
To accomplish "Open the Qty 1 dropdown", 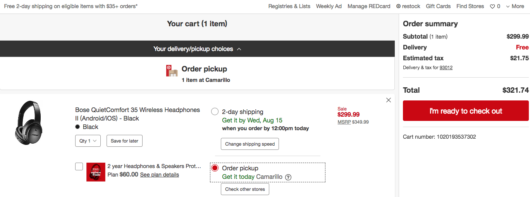I will tap(88, 141).
